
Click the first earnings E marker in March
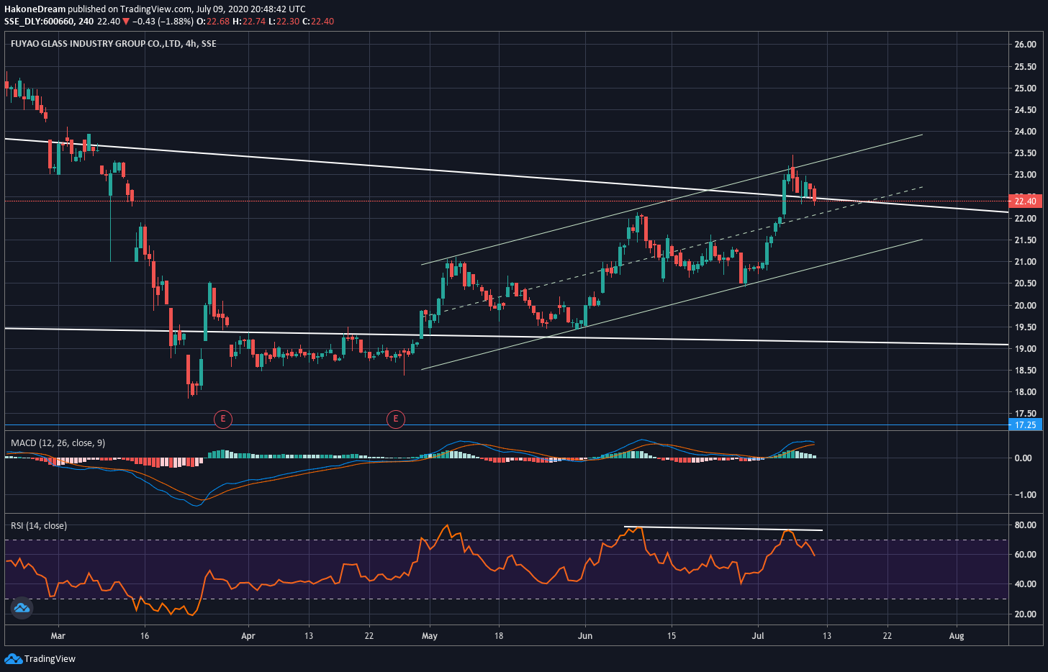[x=223, y=419]
